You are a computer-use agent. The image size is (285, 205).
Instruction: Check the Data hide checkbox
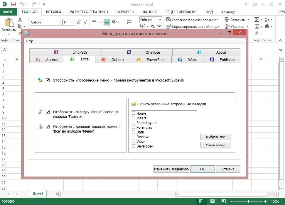pyautogui.click(x=134, y=132)
